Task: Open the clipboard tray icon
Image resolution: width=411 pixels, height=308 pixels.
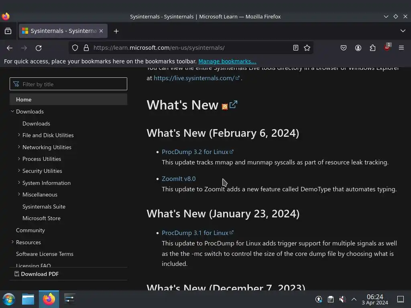Action: pyautogui.click(x=331, y=299)
